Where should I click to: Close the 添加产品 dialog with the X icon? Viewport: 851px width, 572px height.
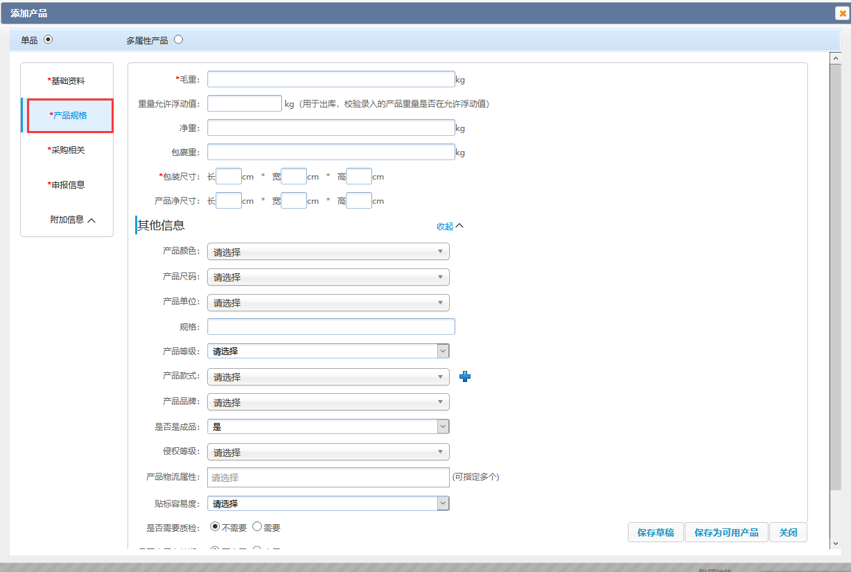(x=843, y=13)
